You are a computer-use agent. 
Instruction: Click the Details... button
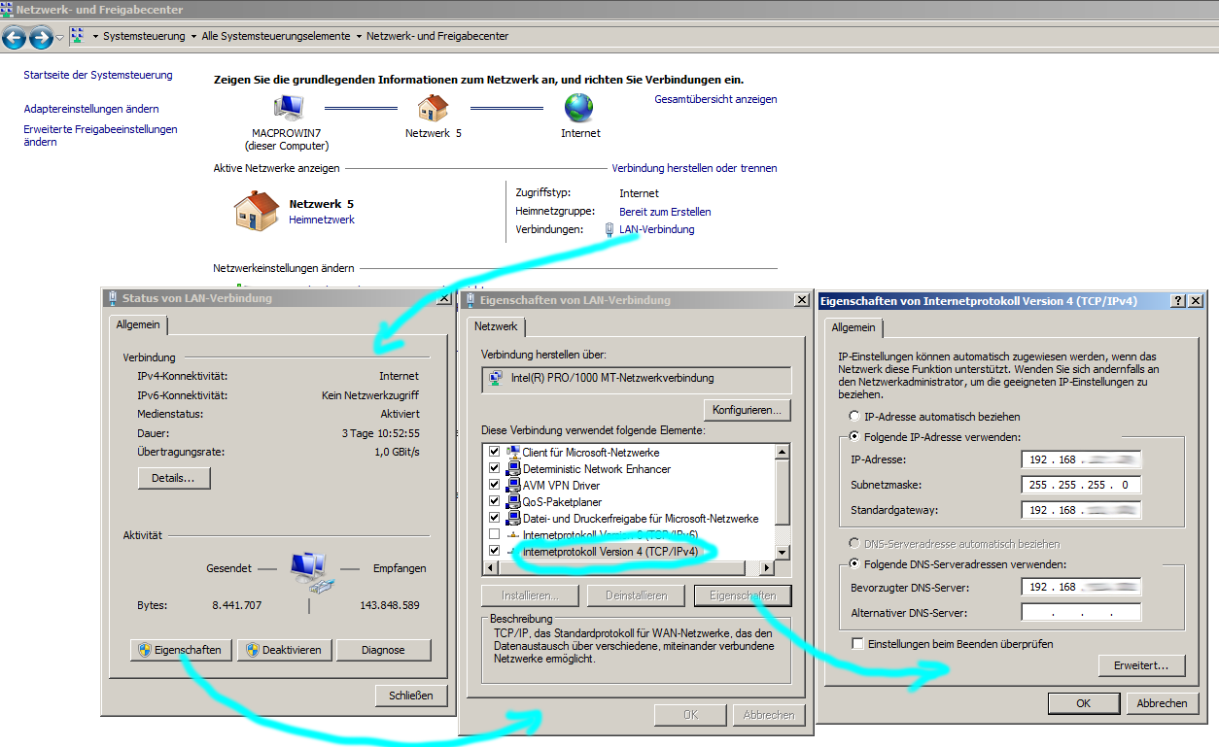pyautogui.click(x=174, y=478)
